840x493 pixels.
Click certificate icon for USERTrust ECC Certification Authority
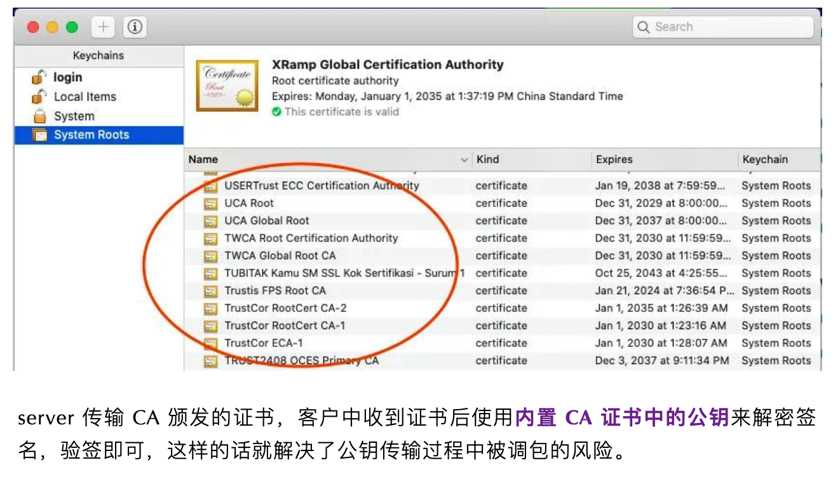pos(210,186)
